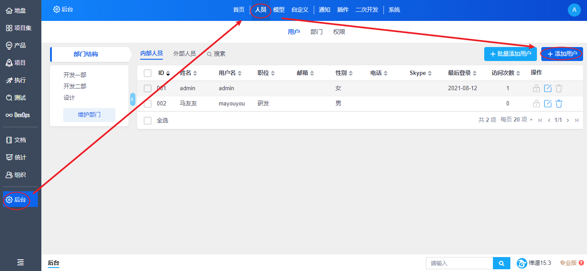
Task: Collapse the department panel with the side arrow
Action: coord(133,99)
